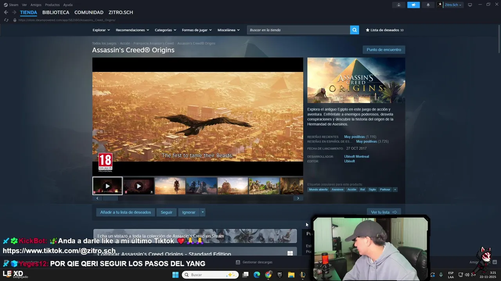Play the second trailer video thumbnail

point(139,186)
